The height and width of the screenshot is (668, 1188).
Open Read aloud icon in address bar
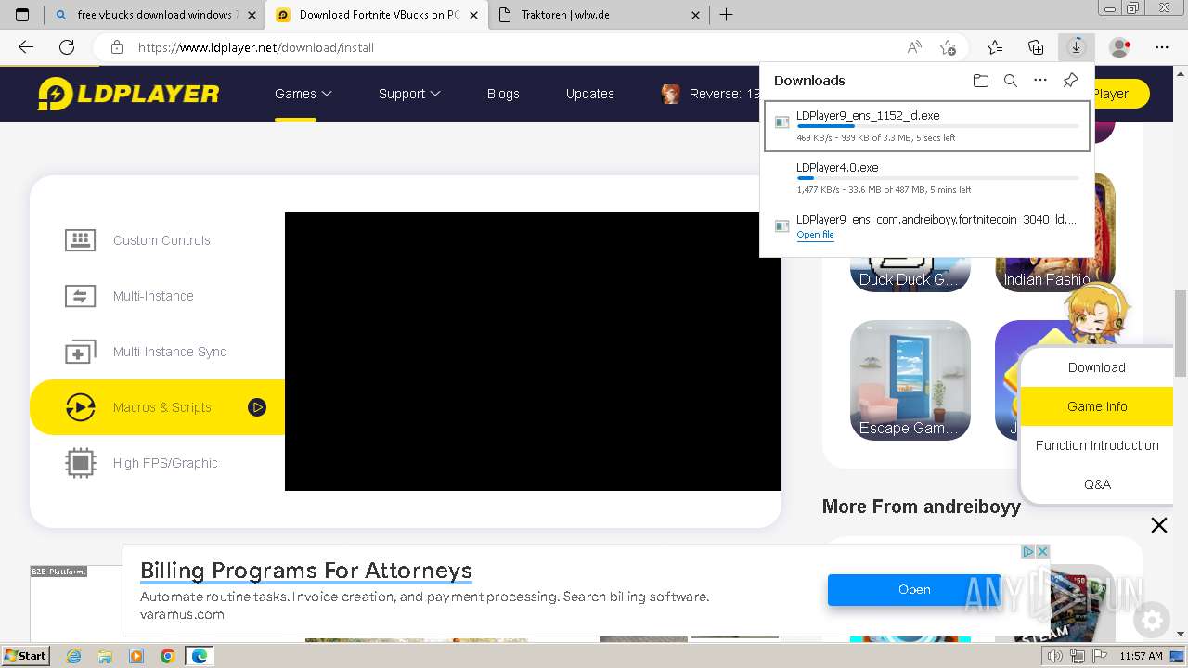point(914,47)
